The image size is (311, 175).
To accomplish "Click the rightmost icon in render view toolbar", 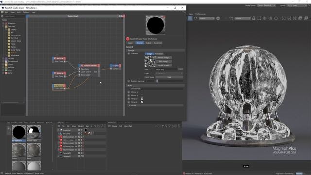I will (306, 18).
